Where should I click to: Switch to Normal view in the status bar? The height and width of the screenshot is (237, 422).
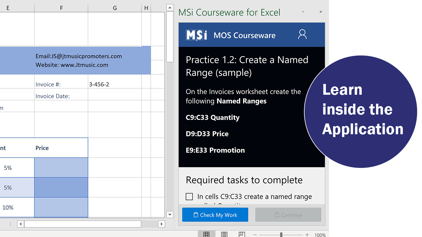click(x=206, y=235)
